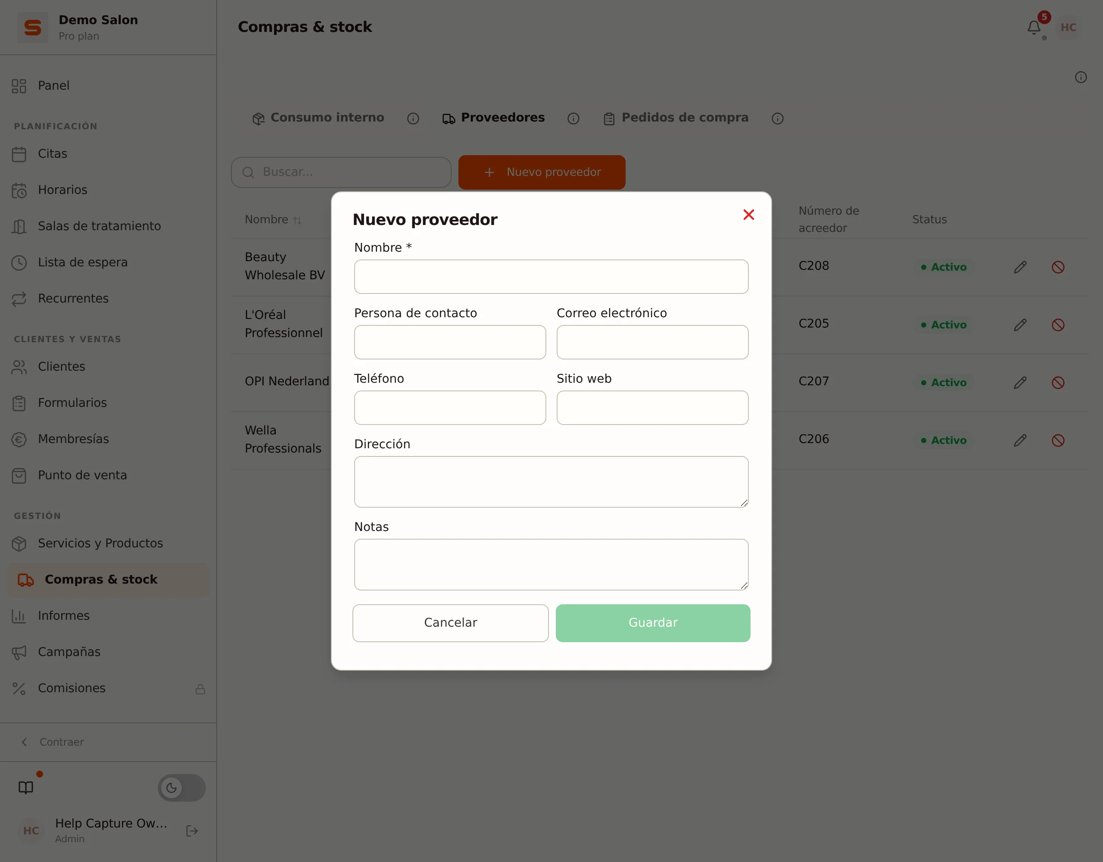The height and width of the screenshot is (862, 1103).
Task: Open Informes in the sidebar
Action: [108, 616]
